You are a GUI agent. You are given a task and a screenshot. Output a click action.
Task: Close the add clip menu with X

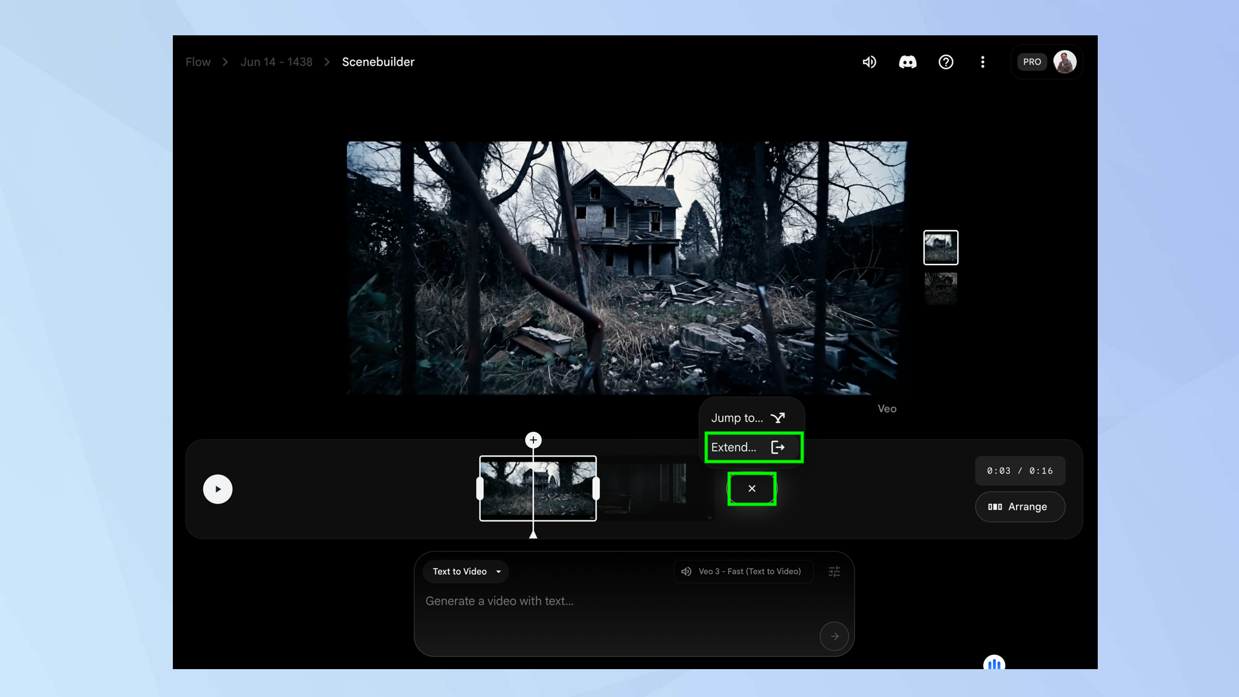(751, 489)
